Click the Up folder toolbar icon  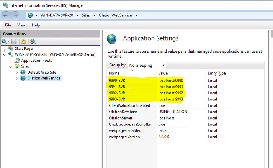tap(23, 41)
